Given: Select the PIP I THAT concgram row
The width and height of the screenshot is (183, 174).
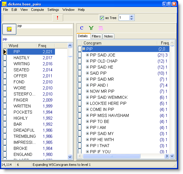Looking at the screenshot, I should [126, 146].
